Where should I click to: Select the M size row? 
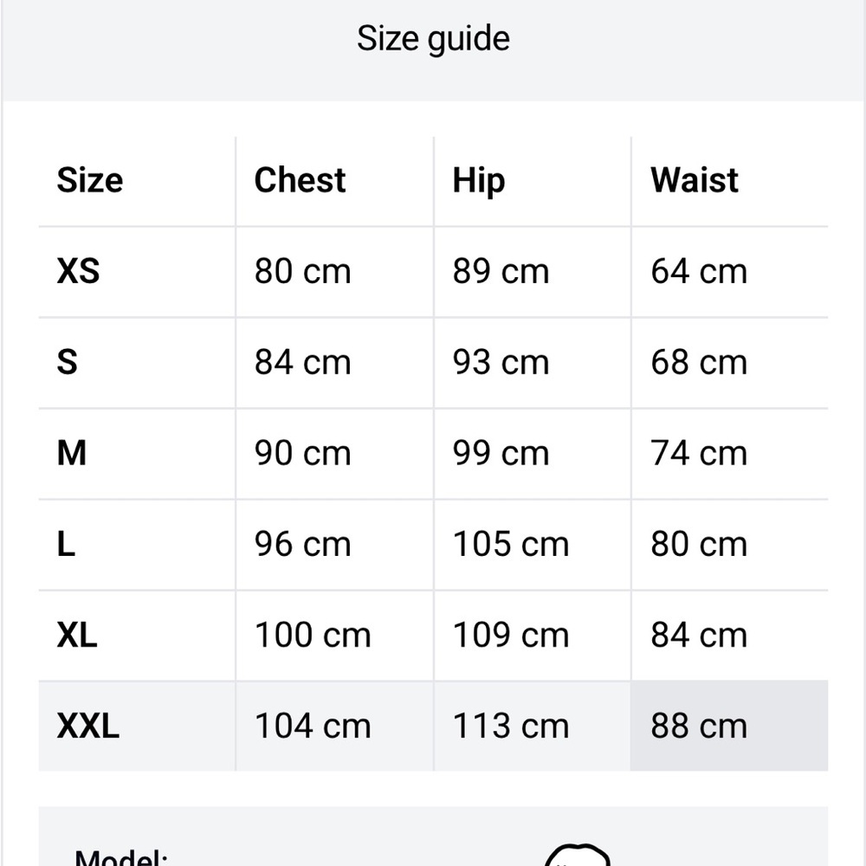433,454
